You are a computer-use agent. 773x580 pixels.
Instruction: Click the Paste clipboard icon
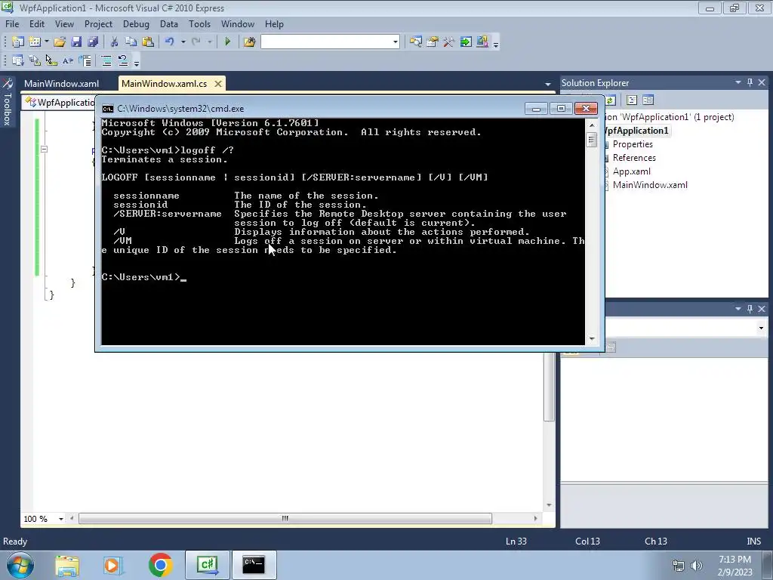[x=148, y=42]
